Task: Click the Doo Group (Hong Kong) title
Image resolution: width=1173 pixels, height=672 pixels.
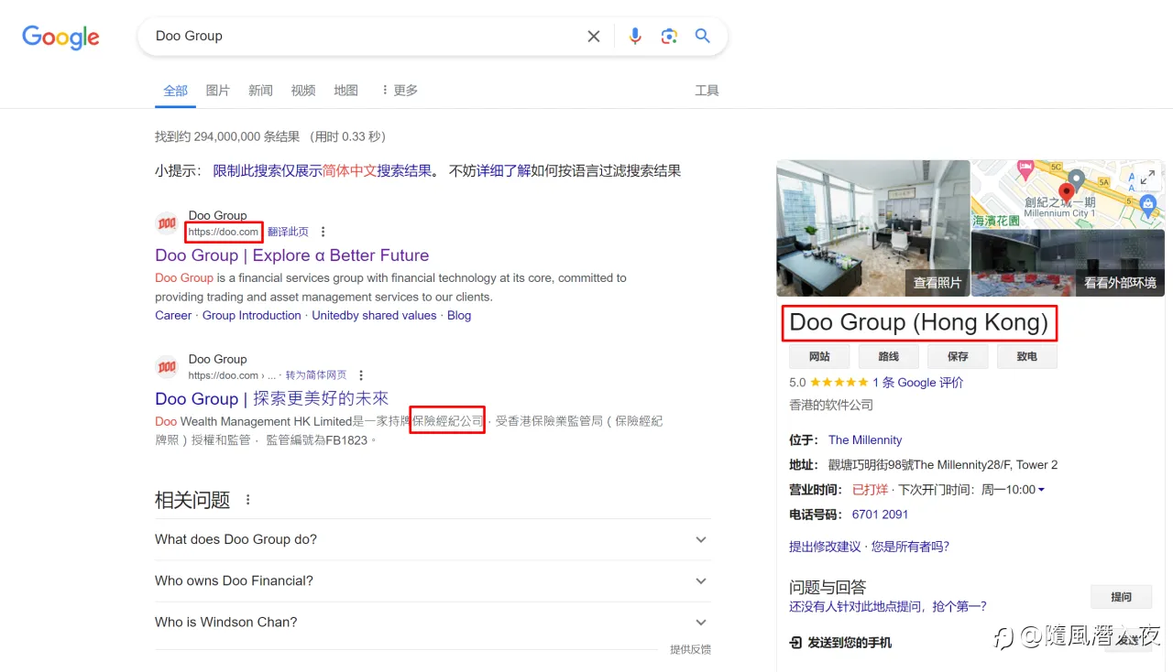Action: coord(919,322)
